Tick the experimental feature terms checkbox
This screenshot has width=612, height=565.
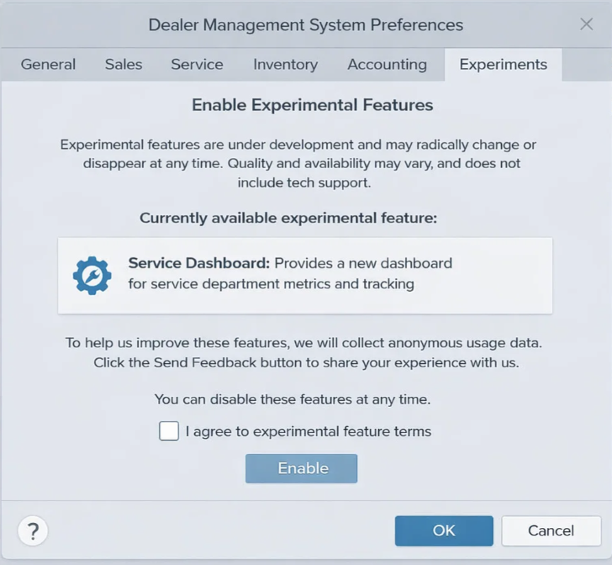point(169,431)
